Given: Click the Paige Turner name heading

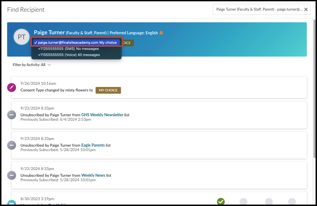Looking at the screenshot, I should point(49,32).
